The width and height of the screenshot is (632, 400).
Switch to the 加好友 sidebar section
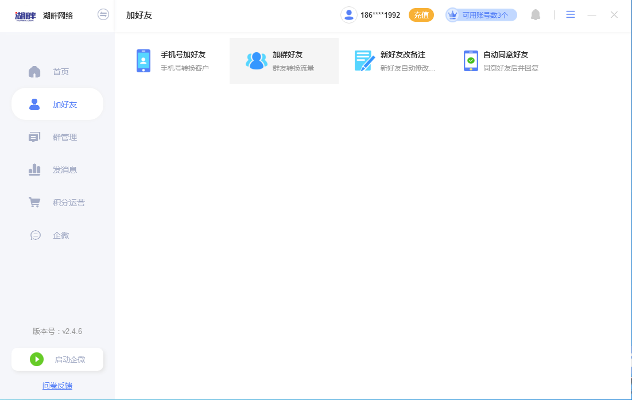[57, 104]
